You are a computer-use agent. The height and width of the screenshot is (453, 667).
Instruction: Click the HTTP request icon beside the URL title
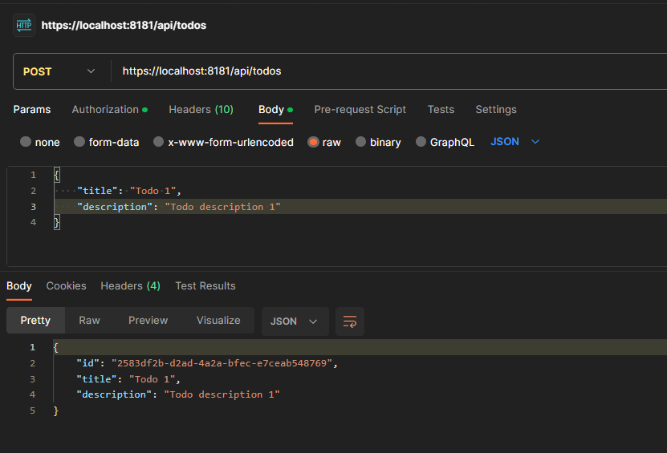tap(23, 26)
